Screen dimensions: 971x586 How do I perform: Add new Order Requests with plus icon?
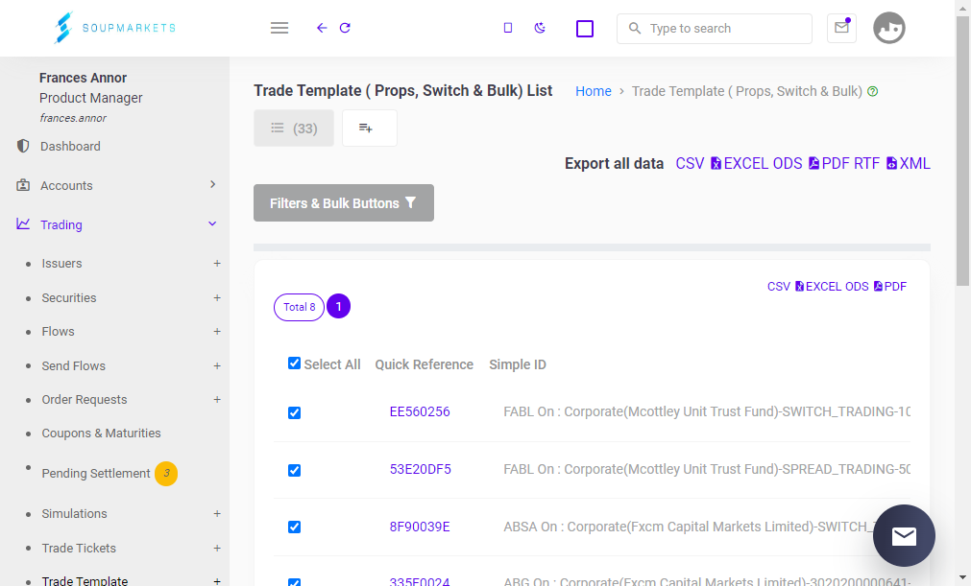[217, 399]
